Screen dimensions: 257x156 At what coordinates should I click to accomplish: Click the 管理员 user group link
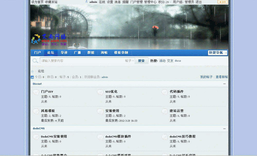coord(189,2)
